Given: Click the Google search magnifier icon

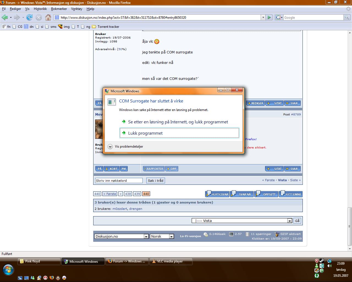Looking at the screenshot, I should click(x=348, y=17).
